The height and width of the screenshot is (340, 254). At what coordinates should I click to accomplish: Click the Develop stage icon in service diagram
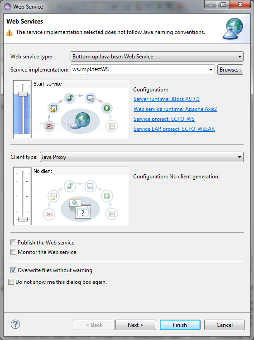53,108
